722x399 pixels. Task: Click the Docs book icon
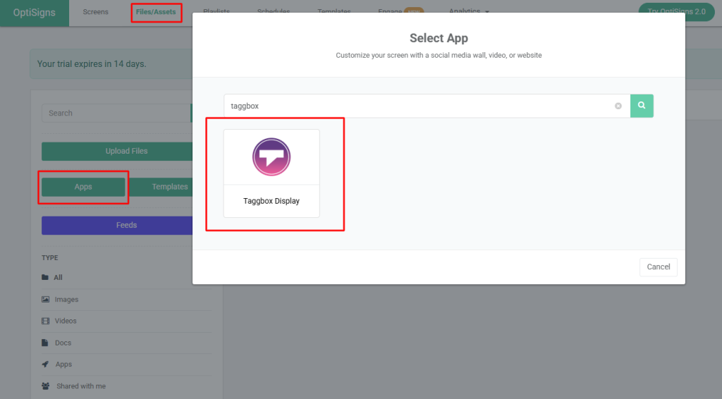tap(45, 343)
